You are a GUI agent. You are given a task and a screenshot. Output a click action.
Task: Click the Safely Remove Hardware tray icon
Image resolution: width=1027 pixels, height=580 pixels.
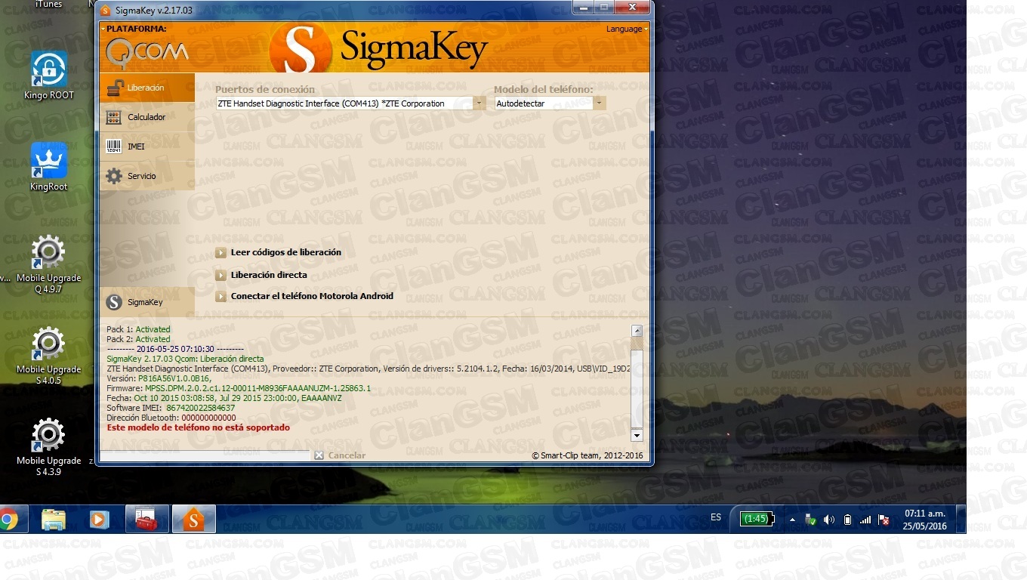(x=811, y=520)
